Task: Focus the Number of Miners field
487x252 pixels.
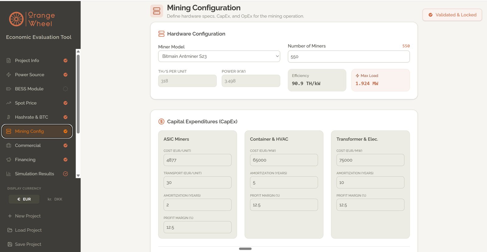Action: 349,57
